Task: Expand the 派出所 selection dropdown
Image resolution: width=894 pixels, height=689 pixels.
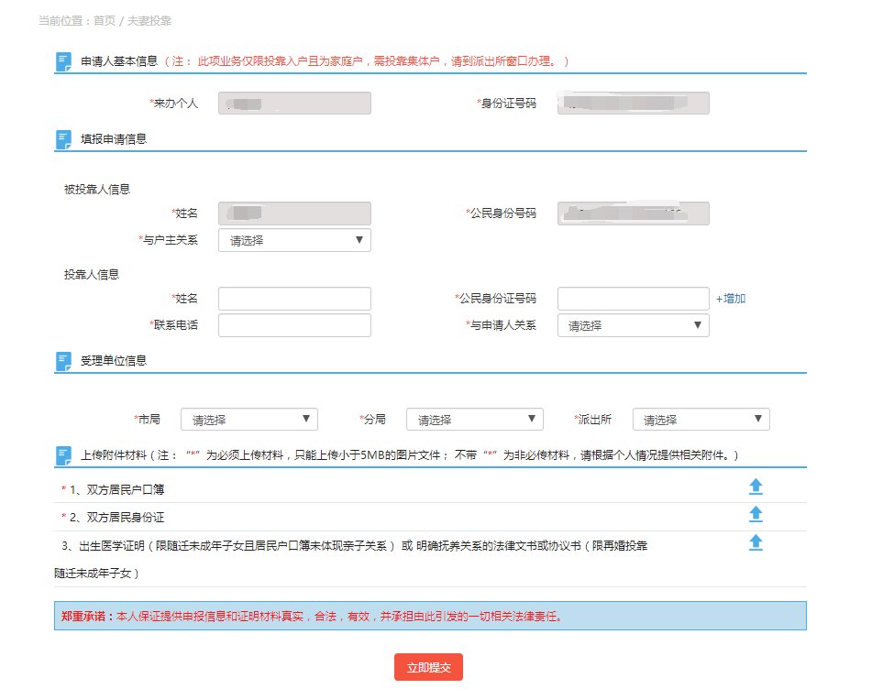Action: click(701, 420)
